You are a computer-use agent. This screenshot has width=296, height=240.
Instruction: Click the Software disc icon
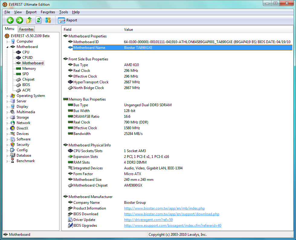(x=13, y=139)
